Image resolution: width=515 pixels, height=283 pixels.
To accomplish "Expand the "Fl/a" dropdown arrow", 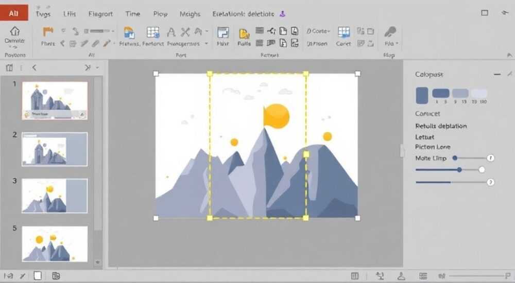I will coord(397,43).
